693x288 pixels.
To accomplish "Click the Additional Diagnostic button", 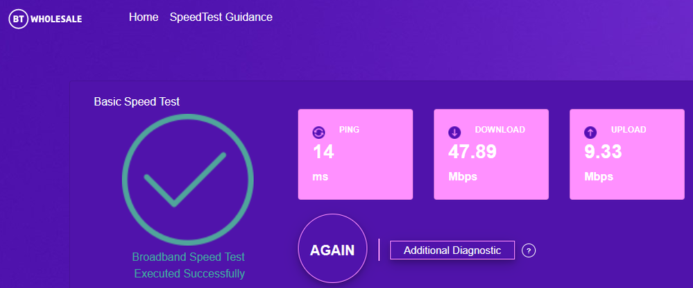I will point(452,250).
